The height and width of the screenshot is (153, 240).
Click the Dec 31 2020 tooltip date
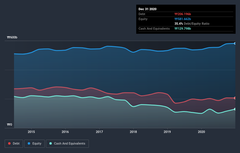[147, 9]
